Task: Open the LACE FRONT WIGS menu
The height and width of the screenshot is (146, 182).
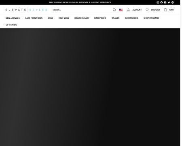Action: pos(34,18)
